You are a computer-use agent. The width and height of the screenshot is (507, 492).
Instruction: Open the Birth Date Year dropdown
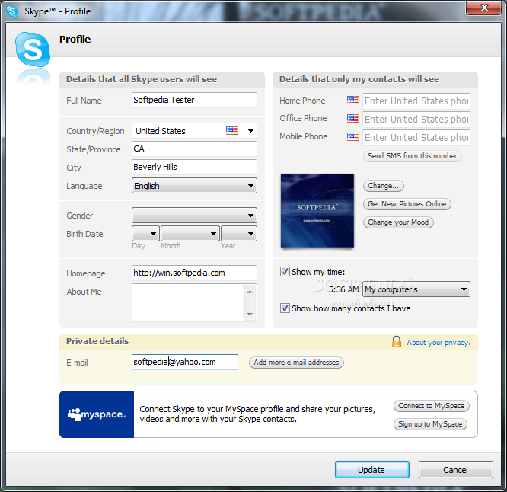[x=239, y=234]
